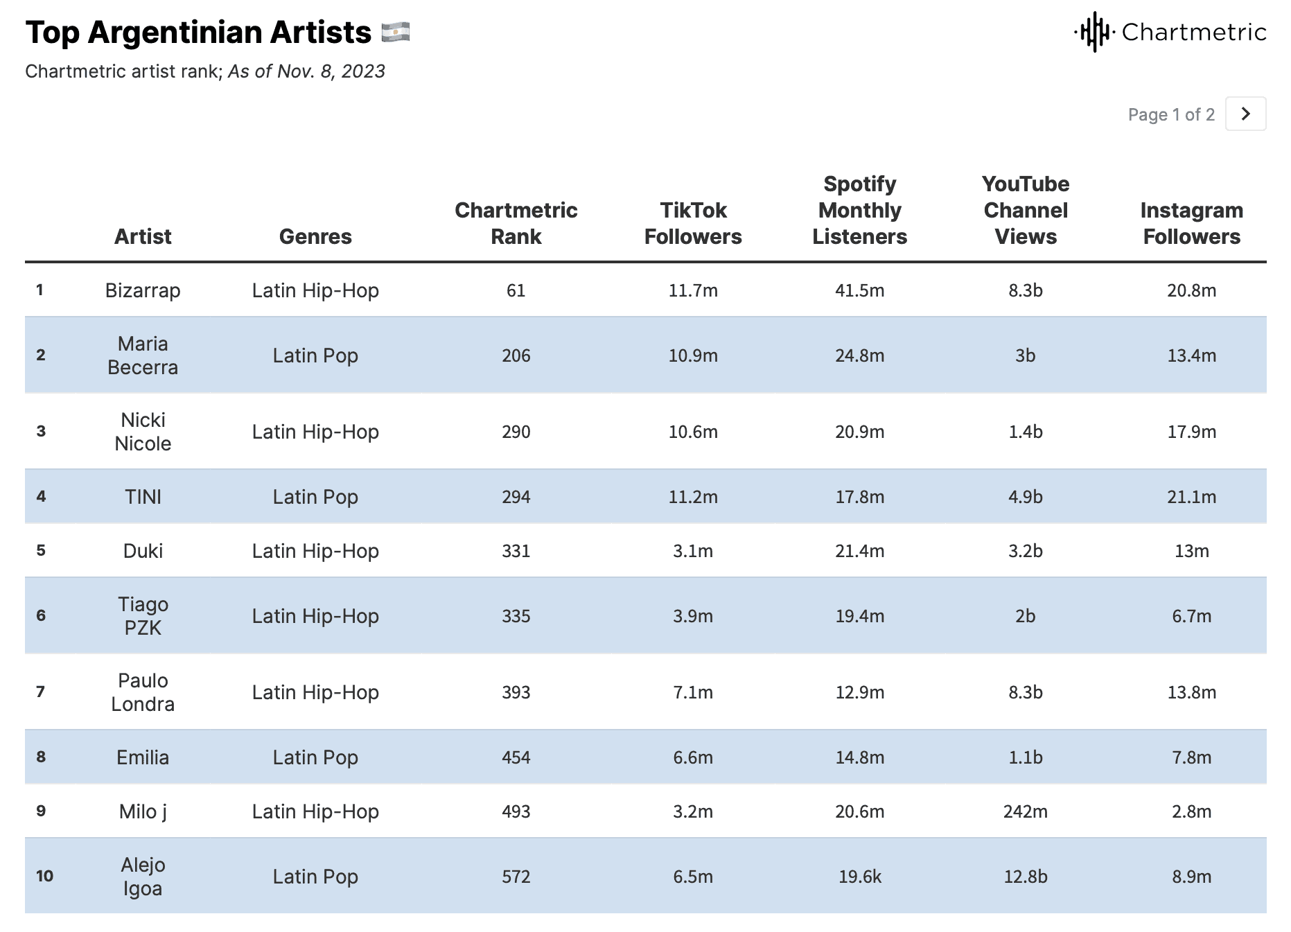This screenshot has width=1291, height=932.
Task: Click the Duki row
Action: (x=143, y=550)
